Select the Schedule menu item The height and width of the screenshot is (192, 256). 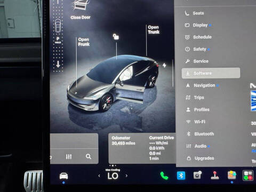click(x=198, y=37)
